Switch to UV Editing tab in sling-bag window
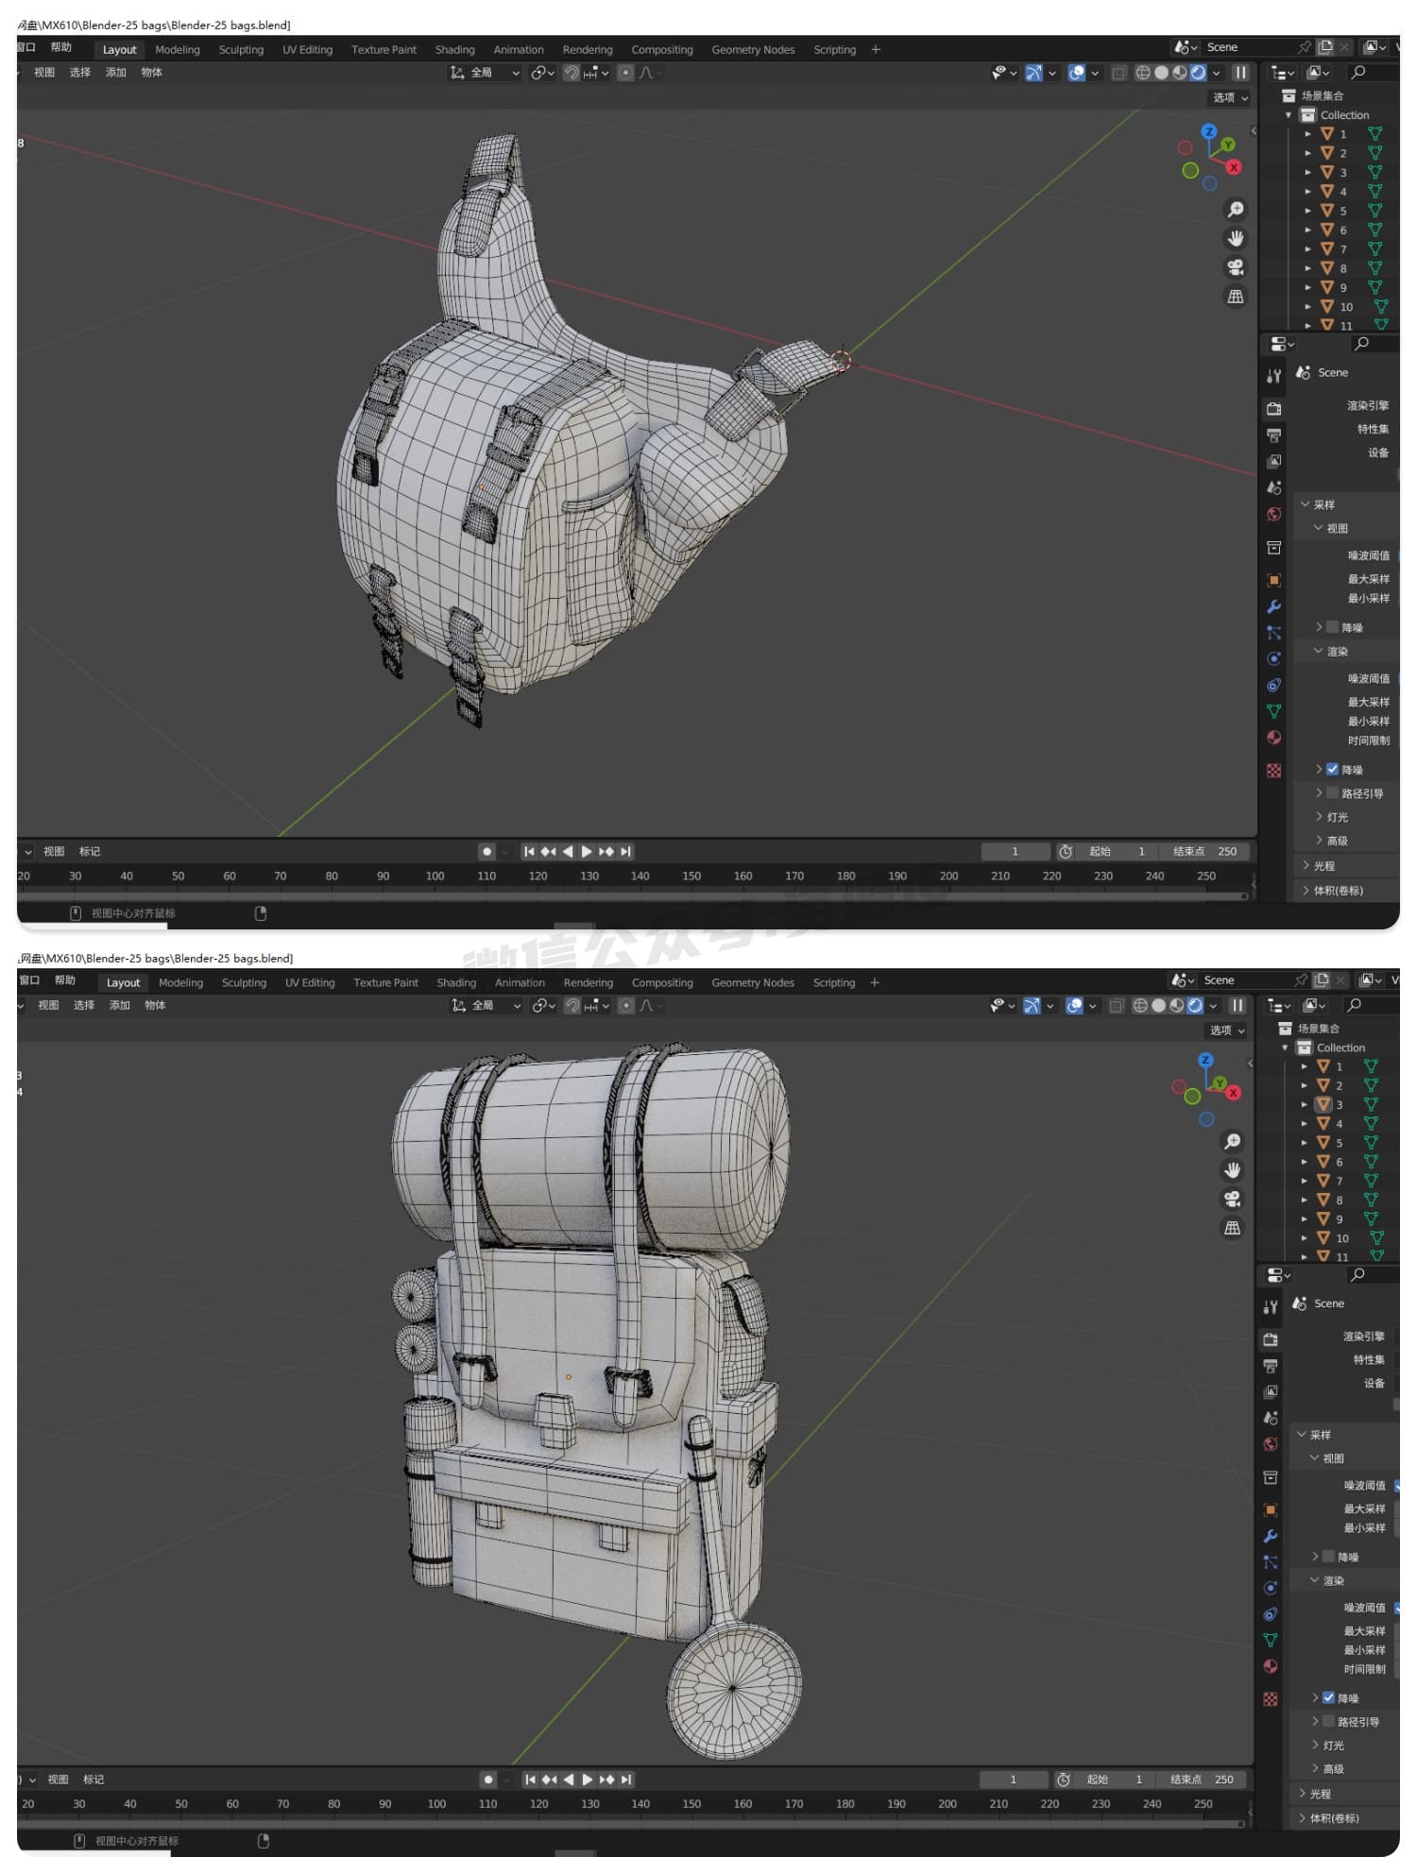The image size is (1417, 1857). [x=307, y=49]
